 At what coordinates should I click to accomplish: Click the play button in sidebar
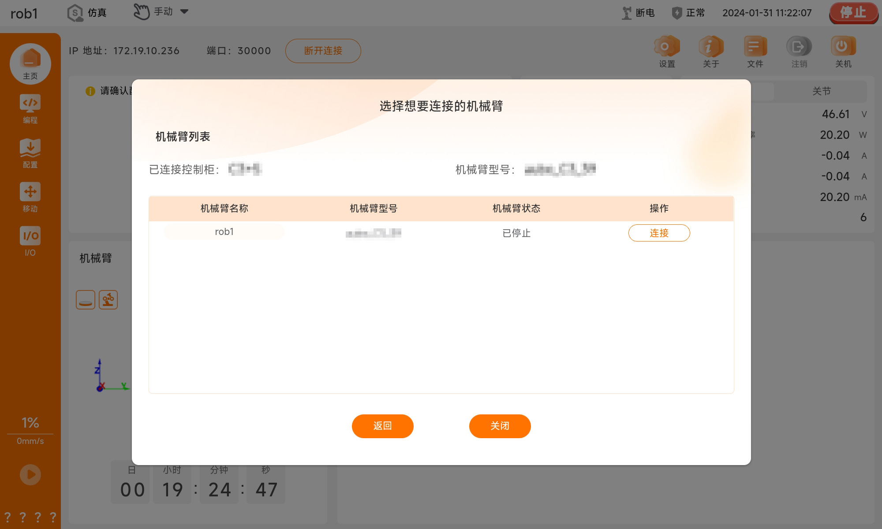(30, 474)
